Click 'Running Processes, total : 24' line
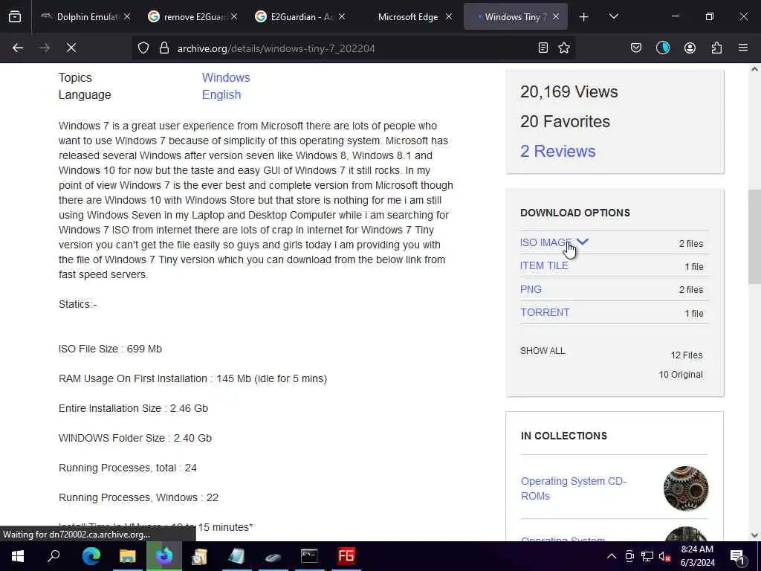This screenshot has width=761, height=571. (128, 468)
